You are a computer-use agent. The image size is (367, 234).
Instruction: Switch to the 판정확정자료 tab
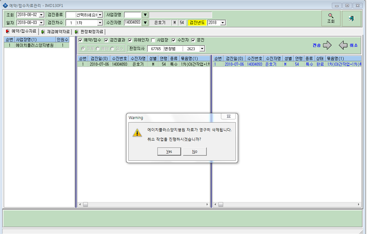coord(89,32)
